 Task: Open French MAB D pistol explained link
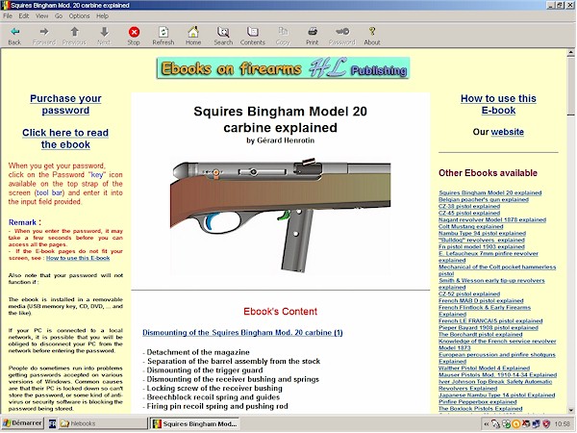tap(481, 300)
